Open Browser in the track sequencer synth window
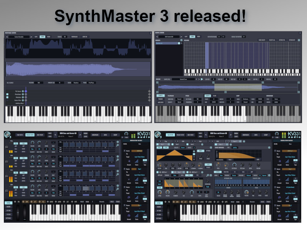Screen dimensions: 307x230 [x=95, y=135]
